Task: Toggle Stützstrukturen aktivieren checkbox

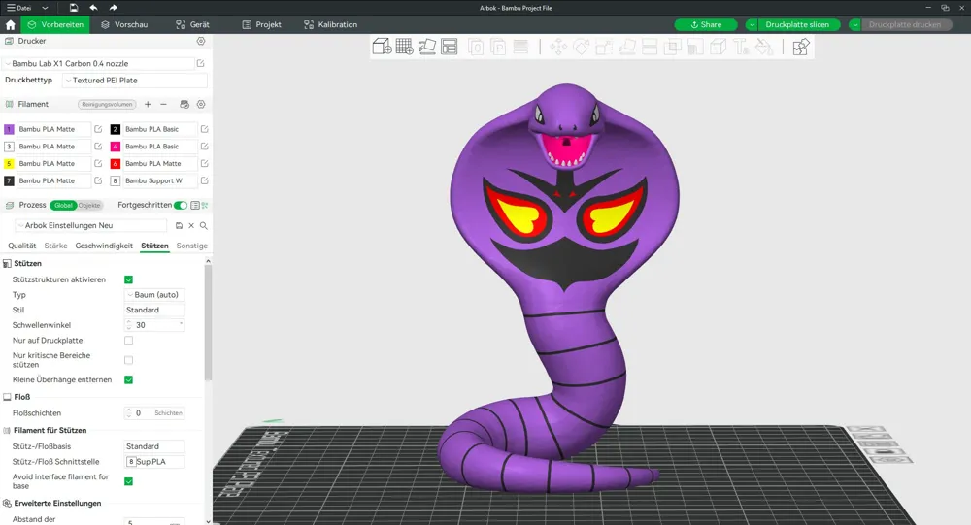Action: pyautogui.click(x=129, y=279)
